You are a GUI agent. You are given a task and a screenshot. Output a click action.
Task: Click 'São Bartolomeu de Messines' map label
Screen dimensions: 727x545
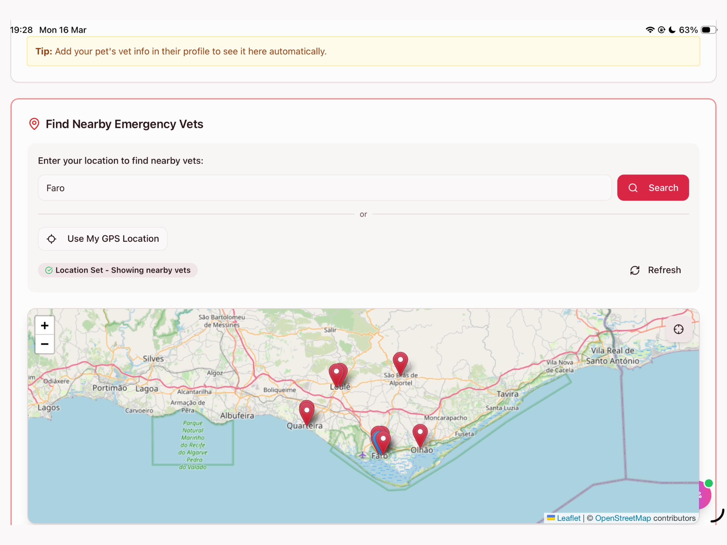pos(221,321)
